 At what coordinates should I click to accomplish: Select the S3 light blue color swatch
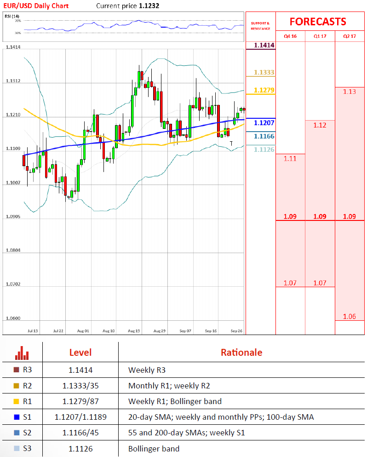pyautogui.click(x=16, y=448)
